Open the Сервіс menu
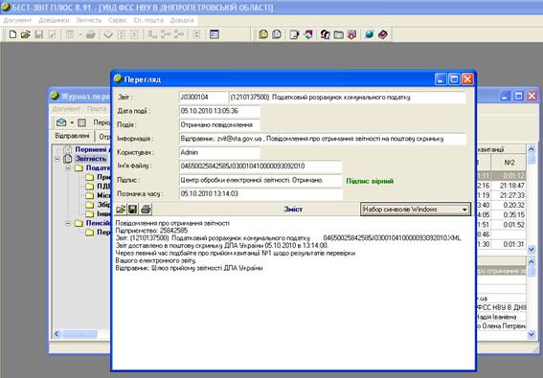This screenshot has width=543, height=378. (118, 20)
